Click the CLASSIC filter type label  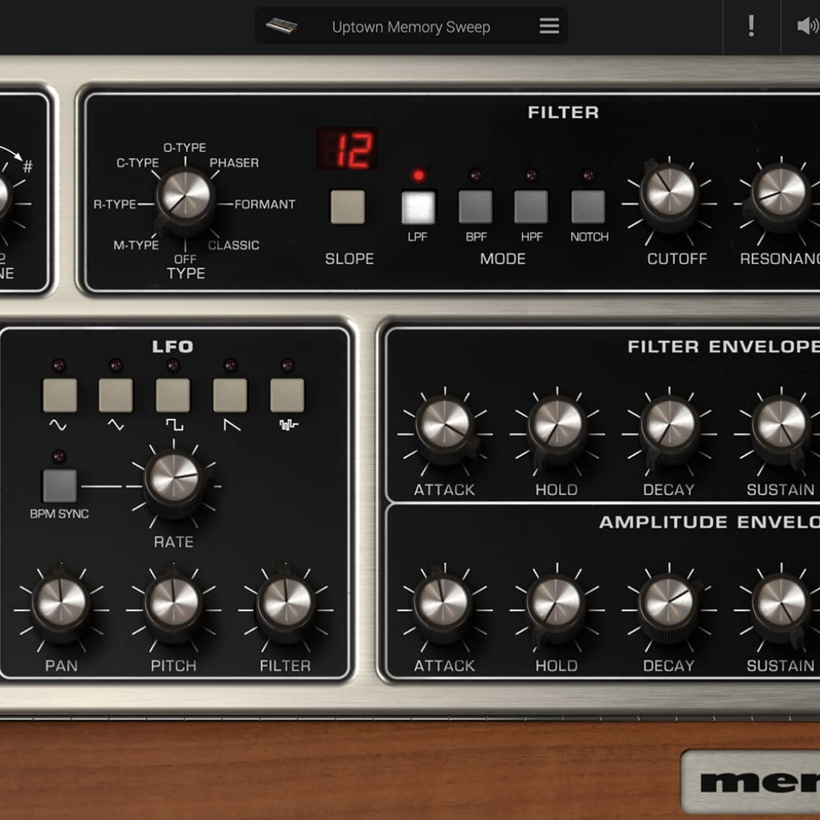(x=233, y=245)
